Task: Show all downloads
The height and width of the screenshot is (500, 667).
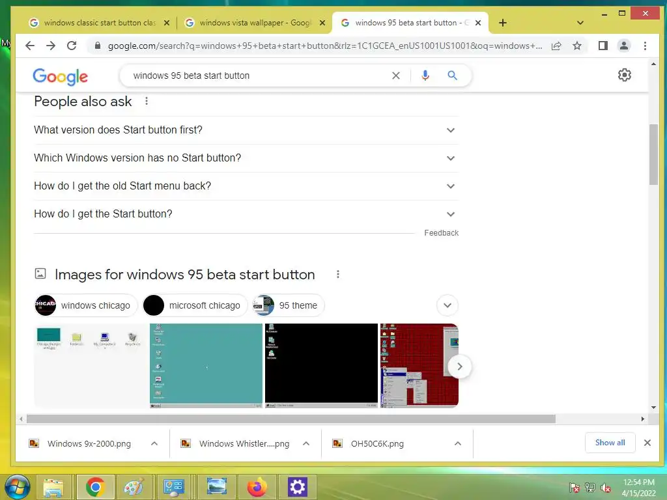Action: click(x=610, y=443)
